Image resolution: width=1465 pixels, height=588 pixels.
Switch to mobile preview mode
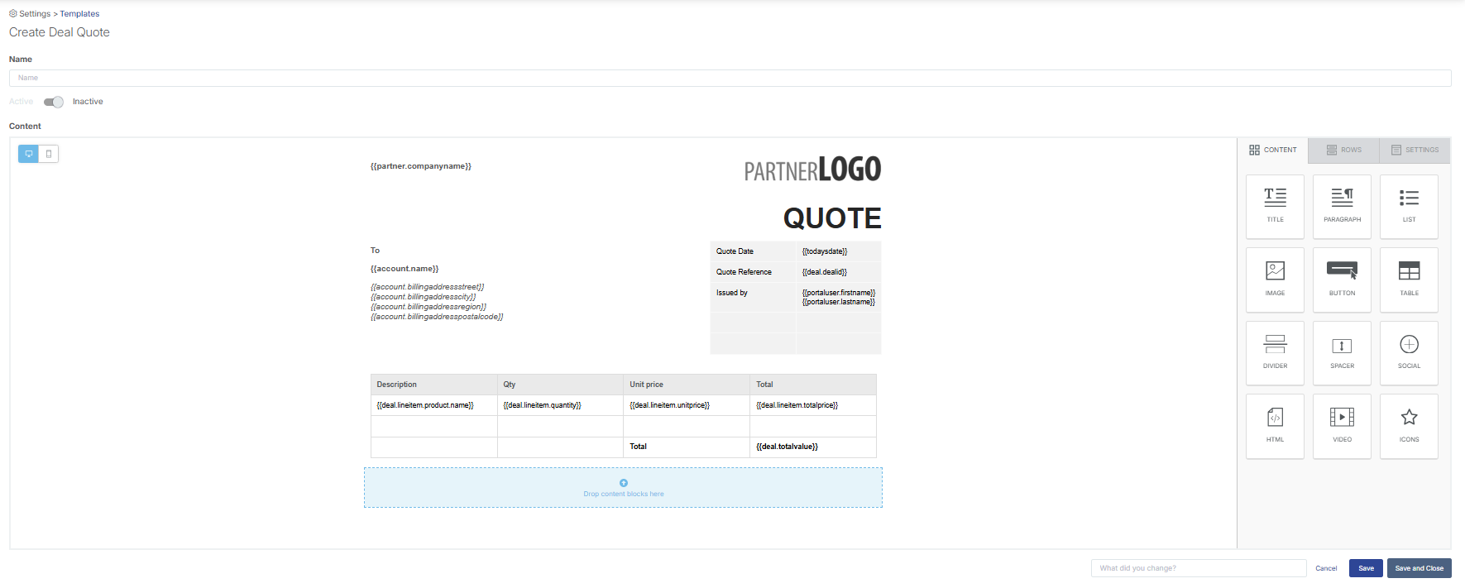[49, 154]
